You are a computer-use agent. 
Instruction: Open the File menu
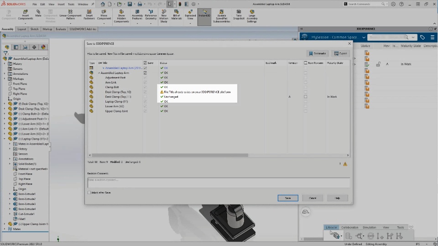[x=35, y=4]
